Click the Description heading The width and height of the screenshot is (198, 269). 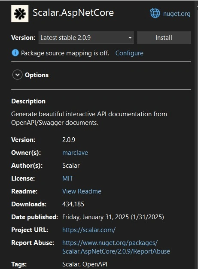[28, 101]
